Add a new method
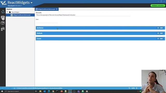The height and width of the screenshot is (93, 166). [160, 33]
